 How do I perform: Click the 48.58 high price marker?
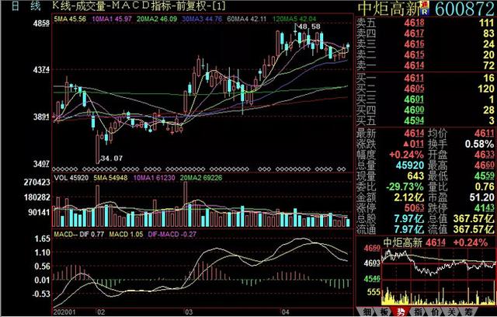[x=309, y=26]
